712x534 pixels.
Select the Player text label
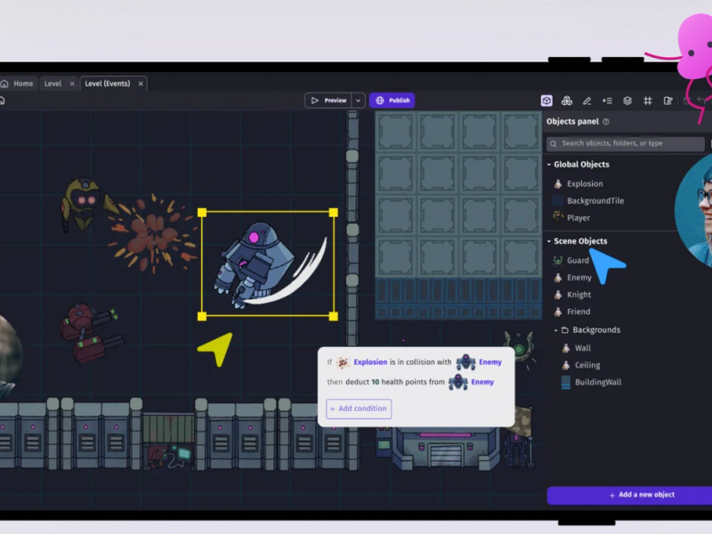[x=578, y=218]
